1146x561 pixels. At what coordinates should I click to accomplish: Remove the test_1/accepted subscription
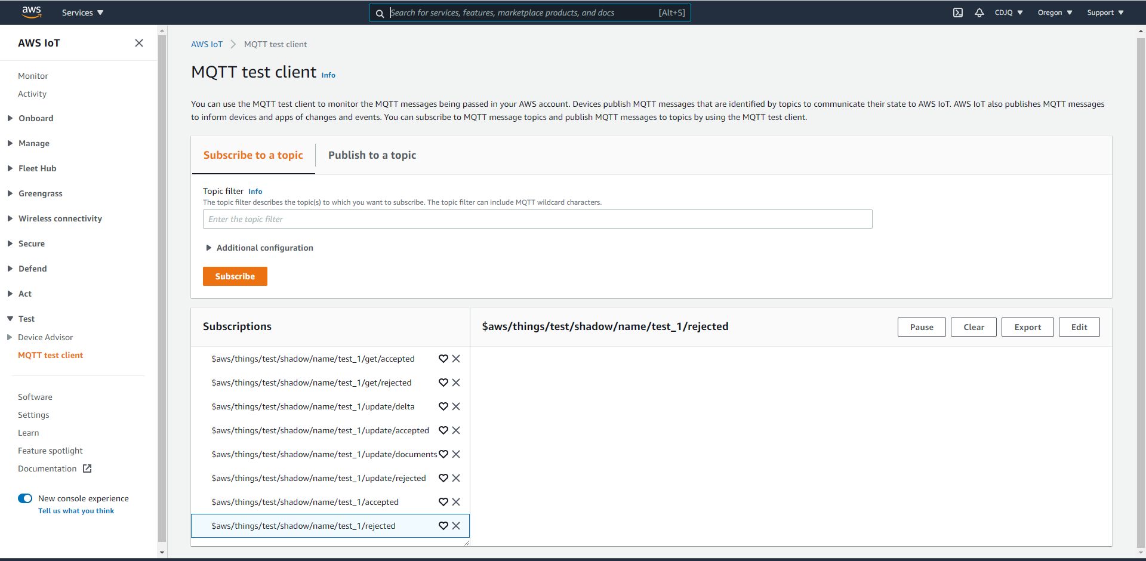pyautogui.click(x=456, y=502)
